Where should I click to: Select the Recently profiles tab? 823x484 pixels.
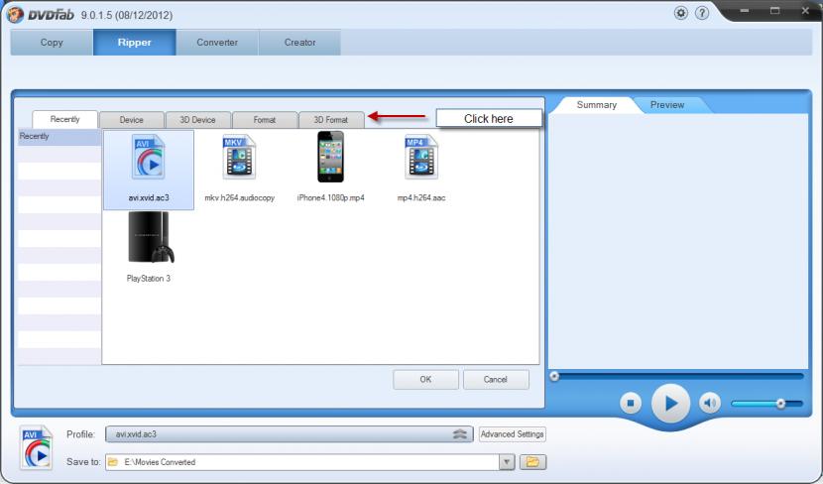click(x=65, y=119)
